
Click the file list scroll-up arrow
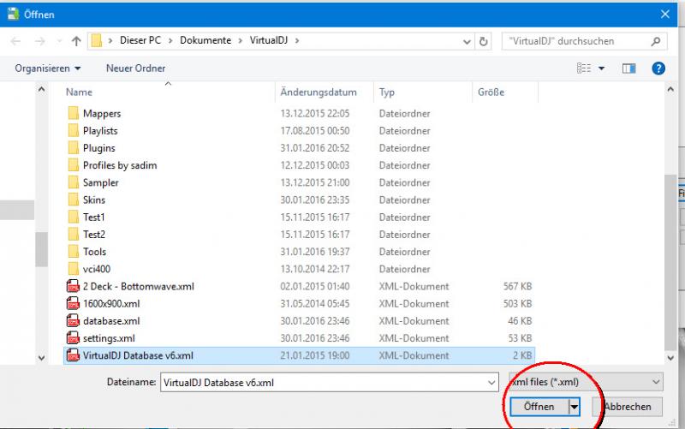670,90
